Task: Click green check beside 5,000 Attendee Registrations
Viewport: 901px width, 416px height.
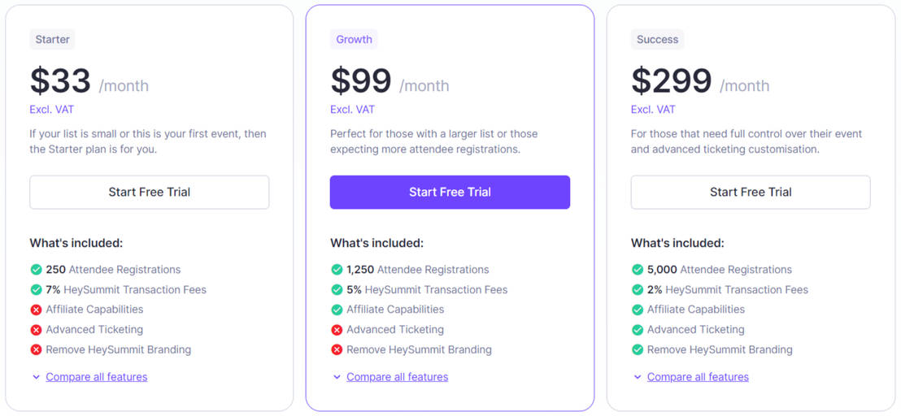Action: (x=638, y=270)
